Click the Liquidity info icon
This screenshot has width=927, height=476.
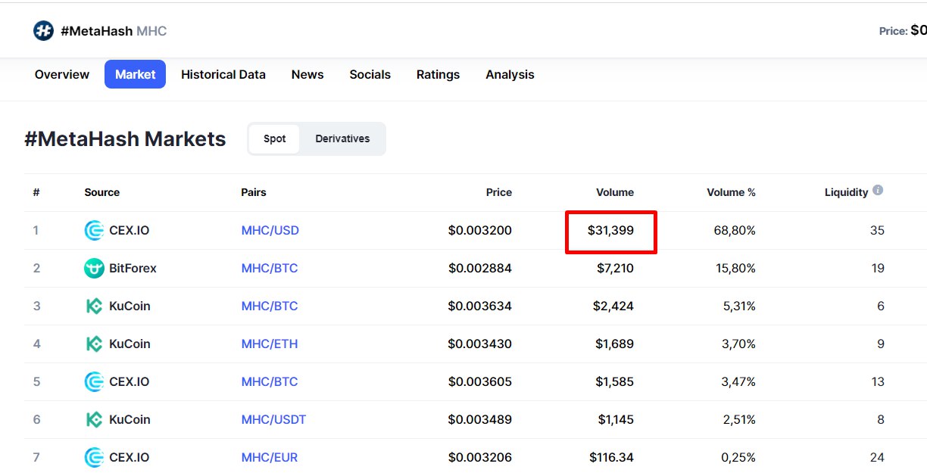[878, 191]
